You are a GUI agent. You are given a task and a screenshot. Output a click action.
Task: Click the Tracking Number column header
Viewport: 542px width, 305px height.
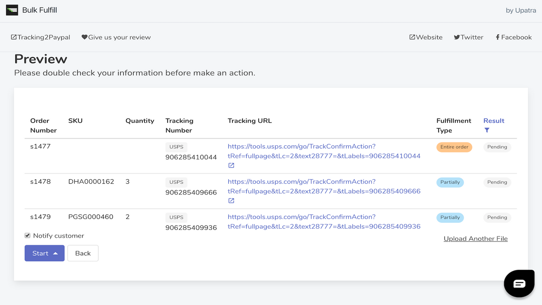[x=179, y=125]
